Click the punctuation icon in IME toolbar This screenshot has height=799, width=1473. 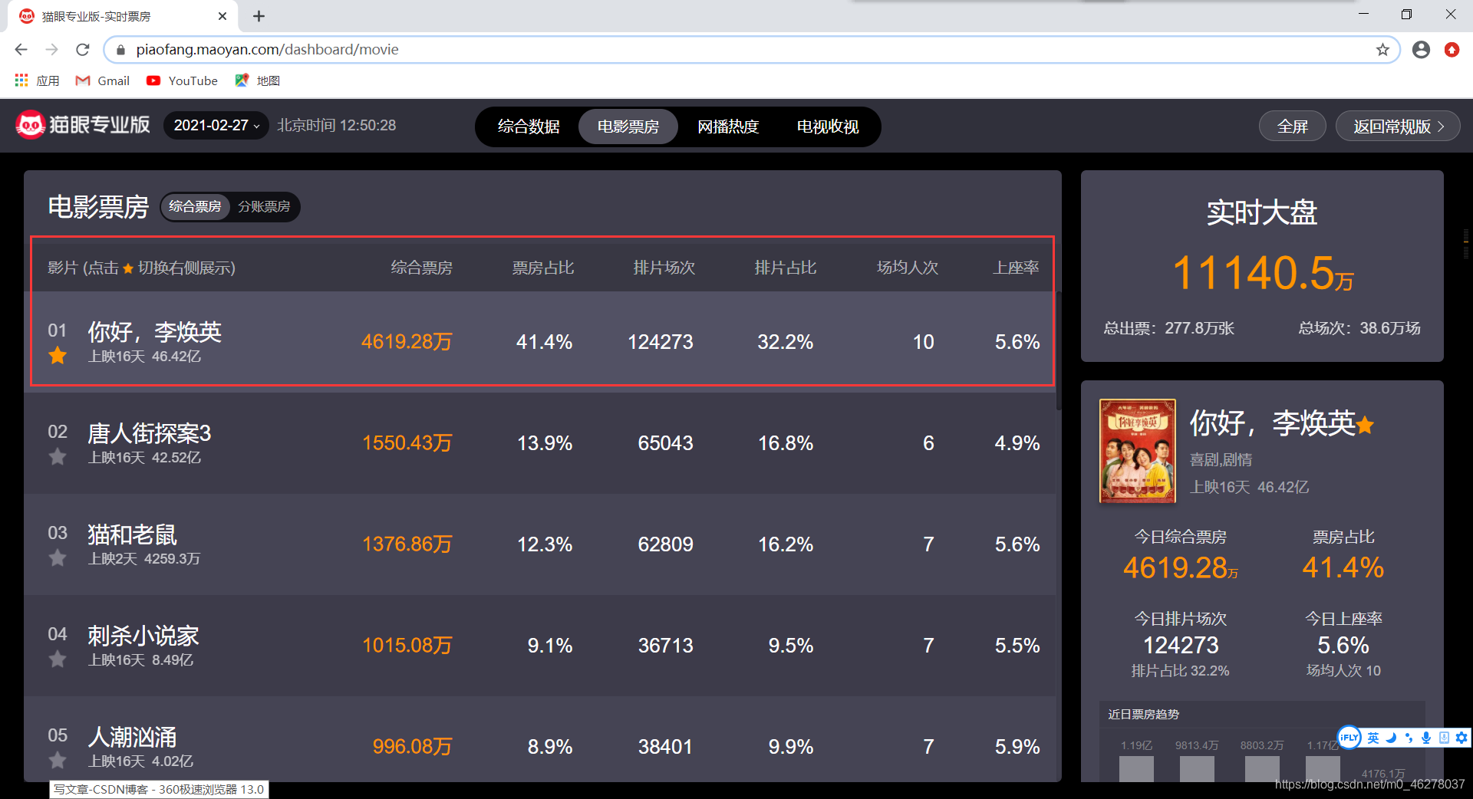(x=1409, y=738)
